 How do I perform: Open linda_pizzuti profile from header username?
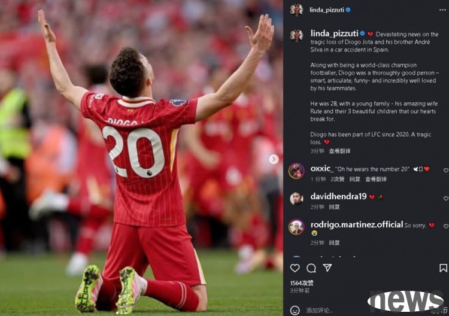(x=327, y=10)
